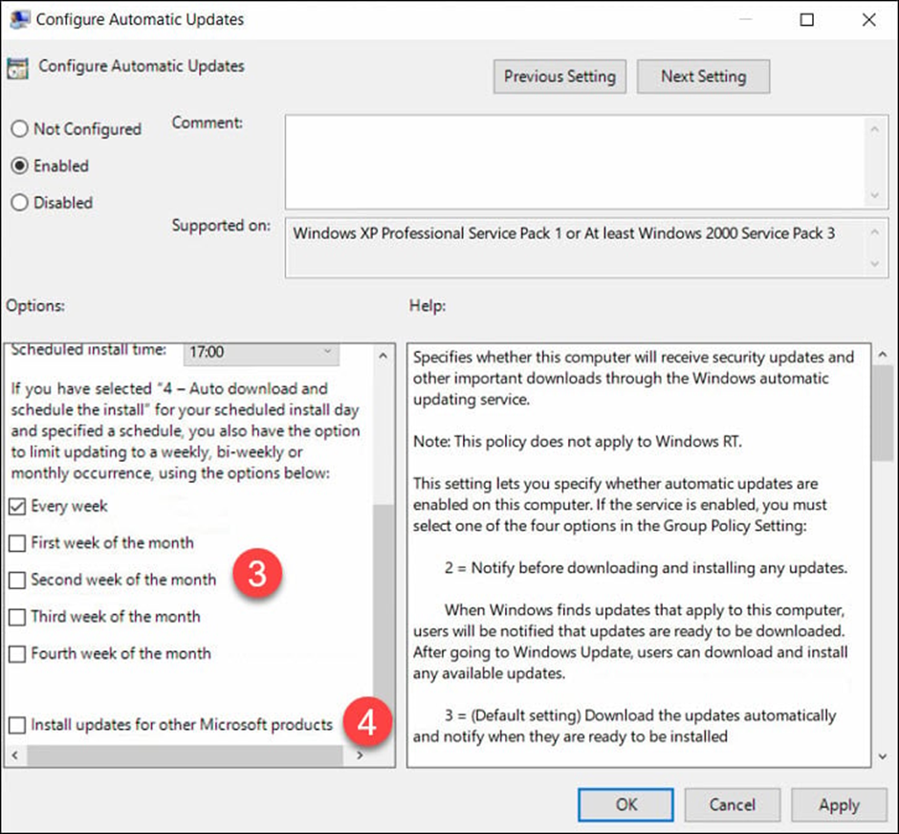The height and width of the screenshot is (834, 899).
Task: Uncheck the Every week checkbox
Action: [16, 506]
